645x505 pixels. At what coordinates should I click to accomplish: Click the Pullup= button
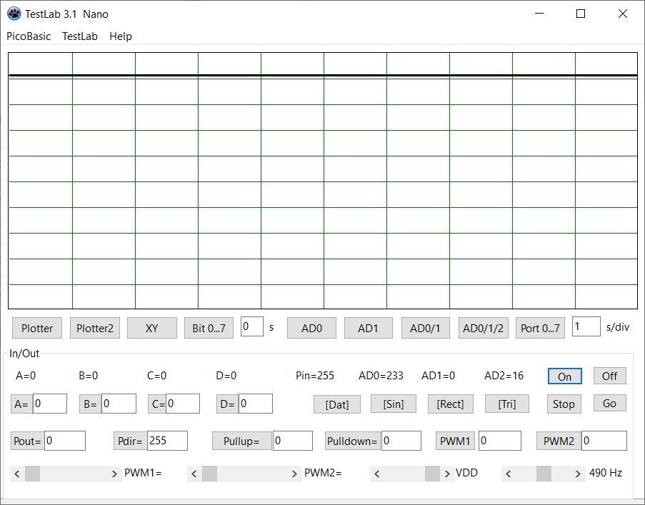point(241,441)
